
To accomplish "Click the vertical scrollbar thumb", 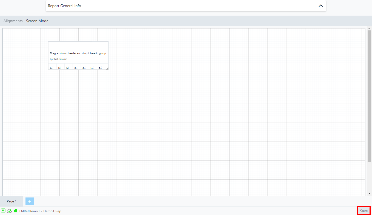I will coord(369,96).
